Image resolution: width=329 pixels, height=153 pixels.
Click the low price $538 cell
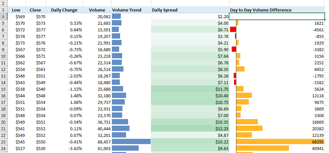(17, 89)
